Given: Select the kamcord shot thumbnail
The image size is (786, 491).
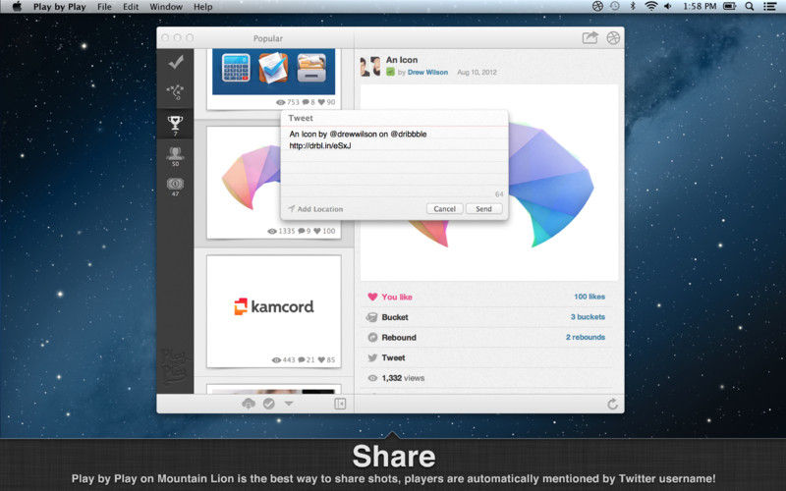Looking at the screenshot, I should [274, 311].
